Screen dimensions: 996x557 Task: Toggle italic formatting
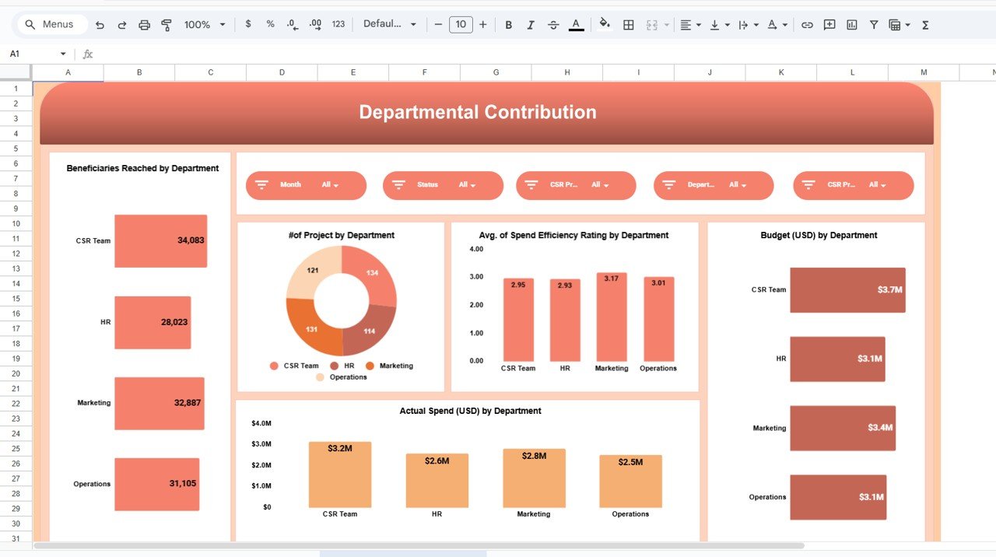(x=531, y=25)
